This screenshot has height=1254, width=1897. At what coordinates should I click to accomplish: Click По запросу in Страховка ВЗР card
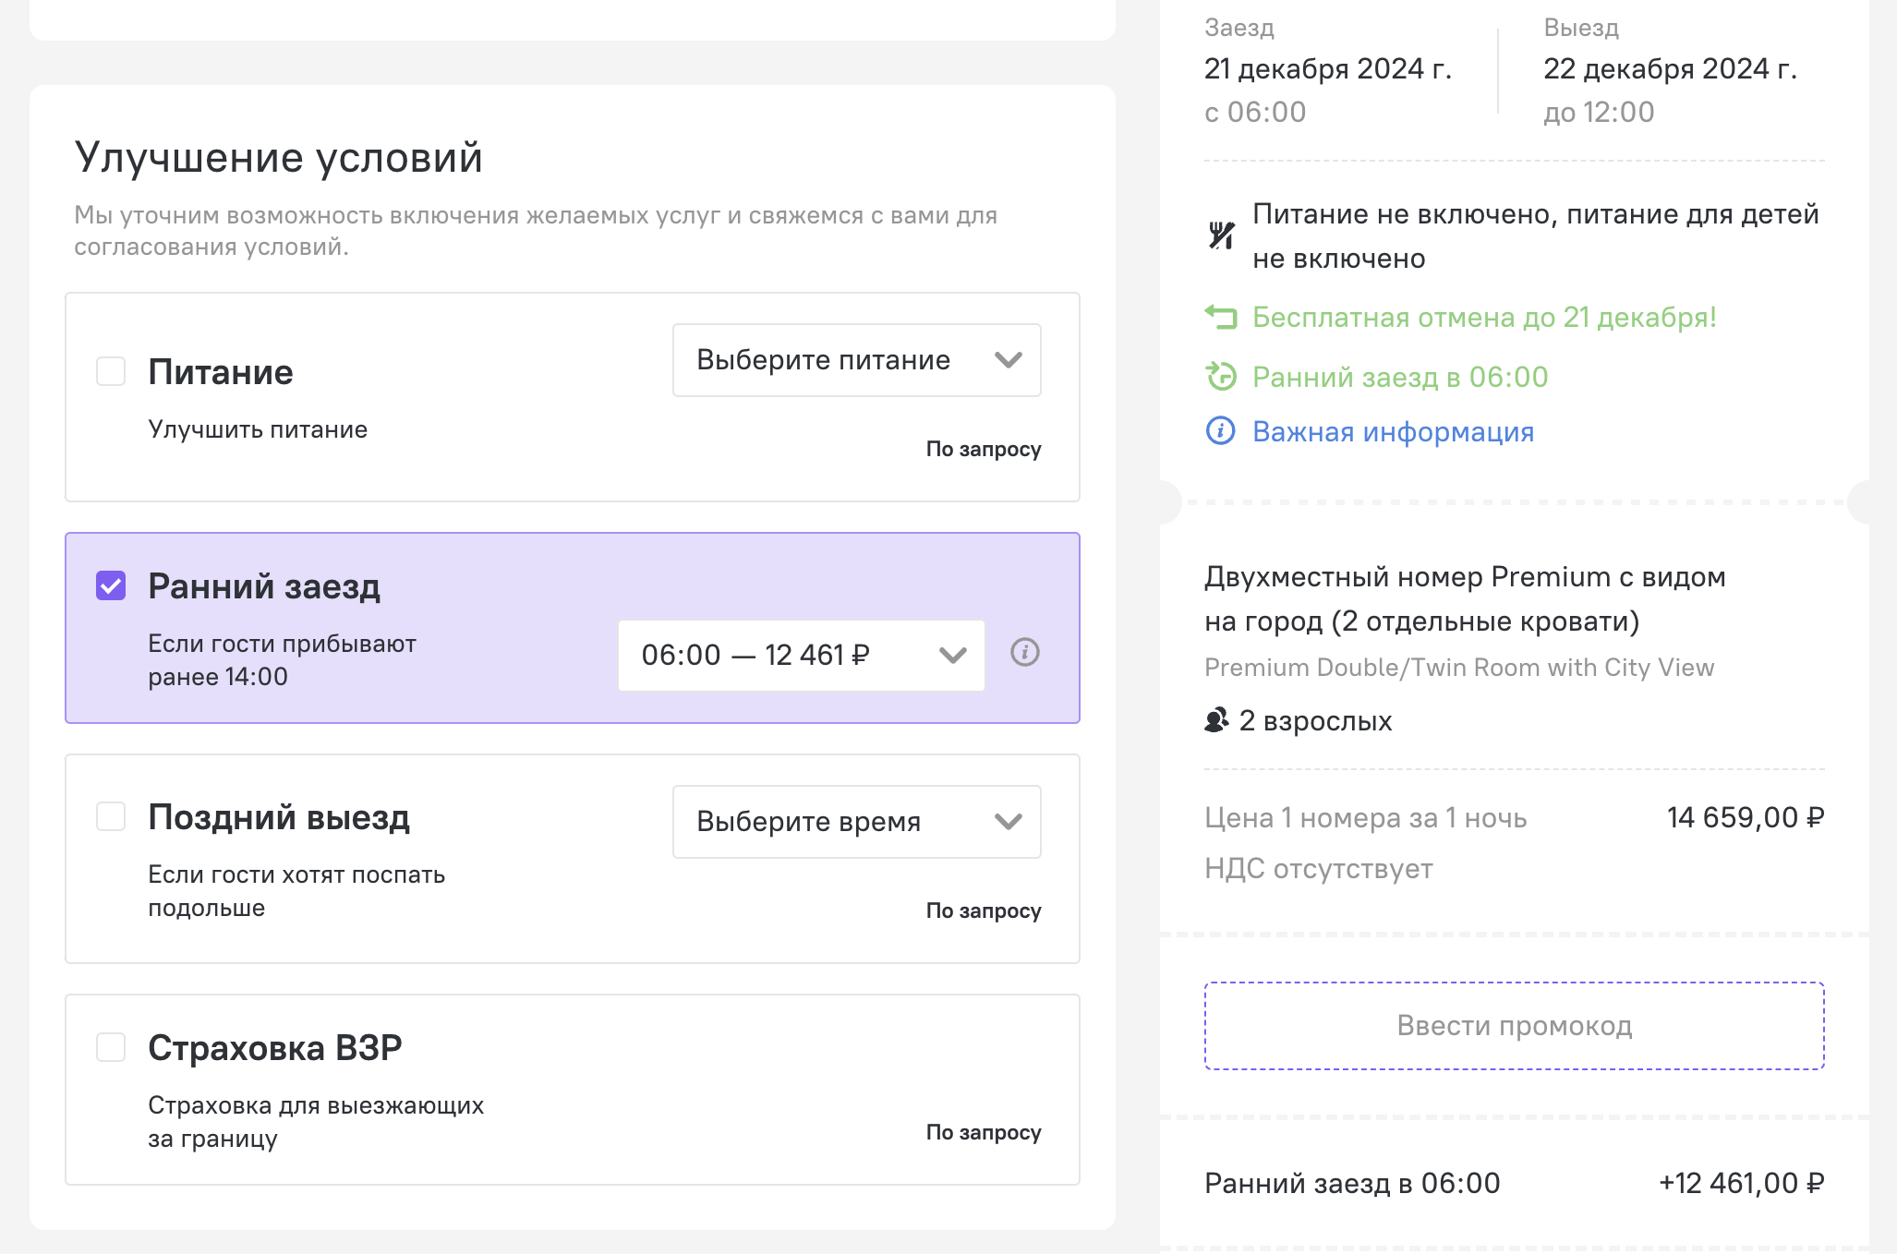pyautogui.click(x=984, y=1132)
